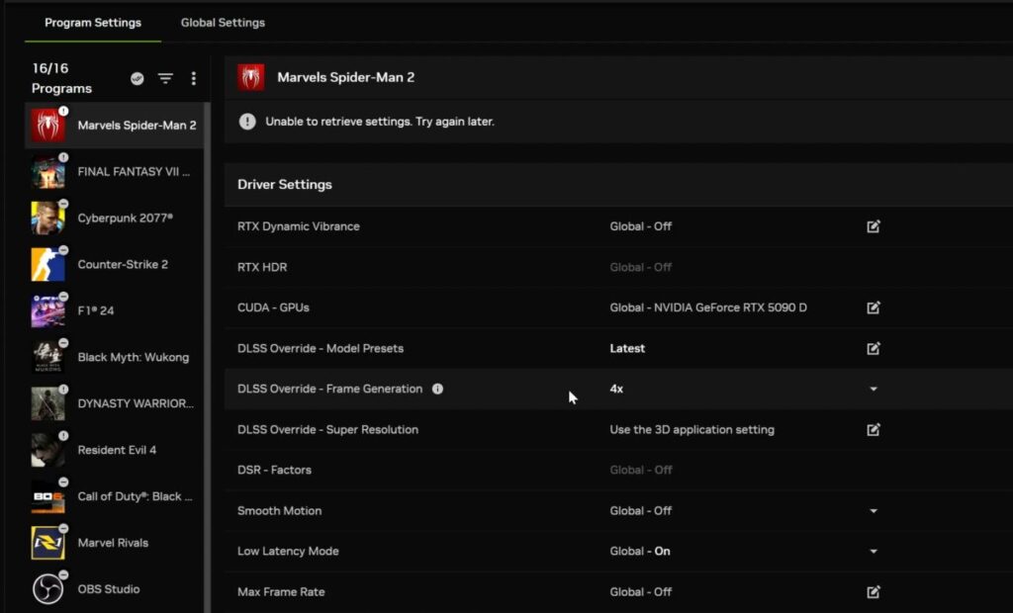Click the "Latest" model presets value
The width and height of the screenshot is (1013, 613).
[x=627, y=348]
